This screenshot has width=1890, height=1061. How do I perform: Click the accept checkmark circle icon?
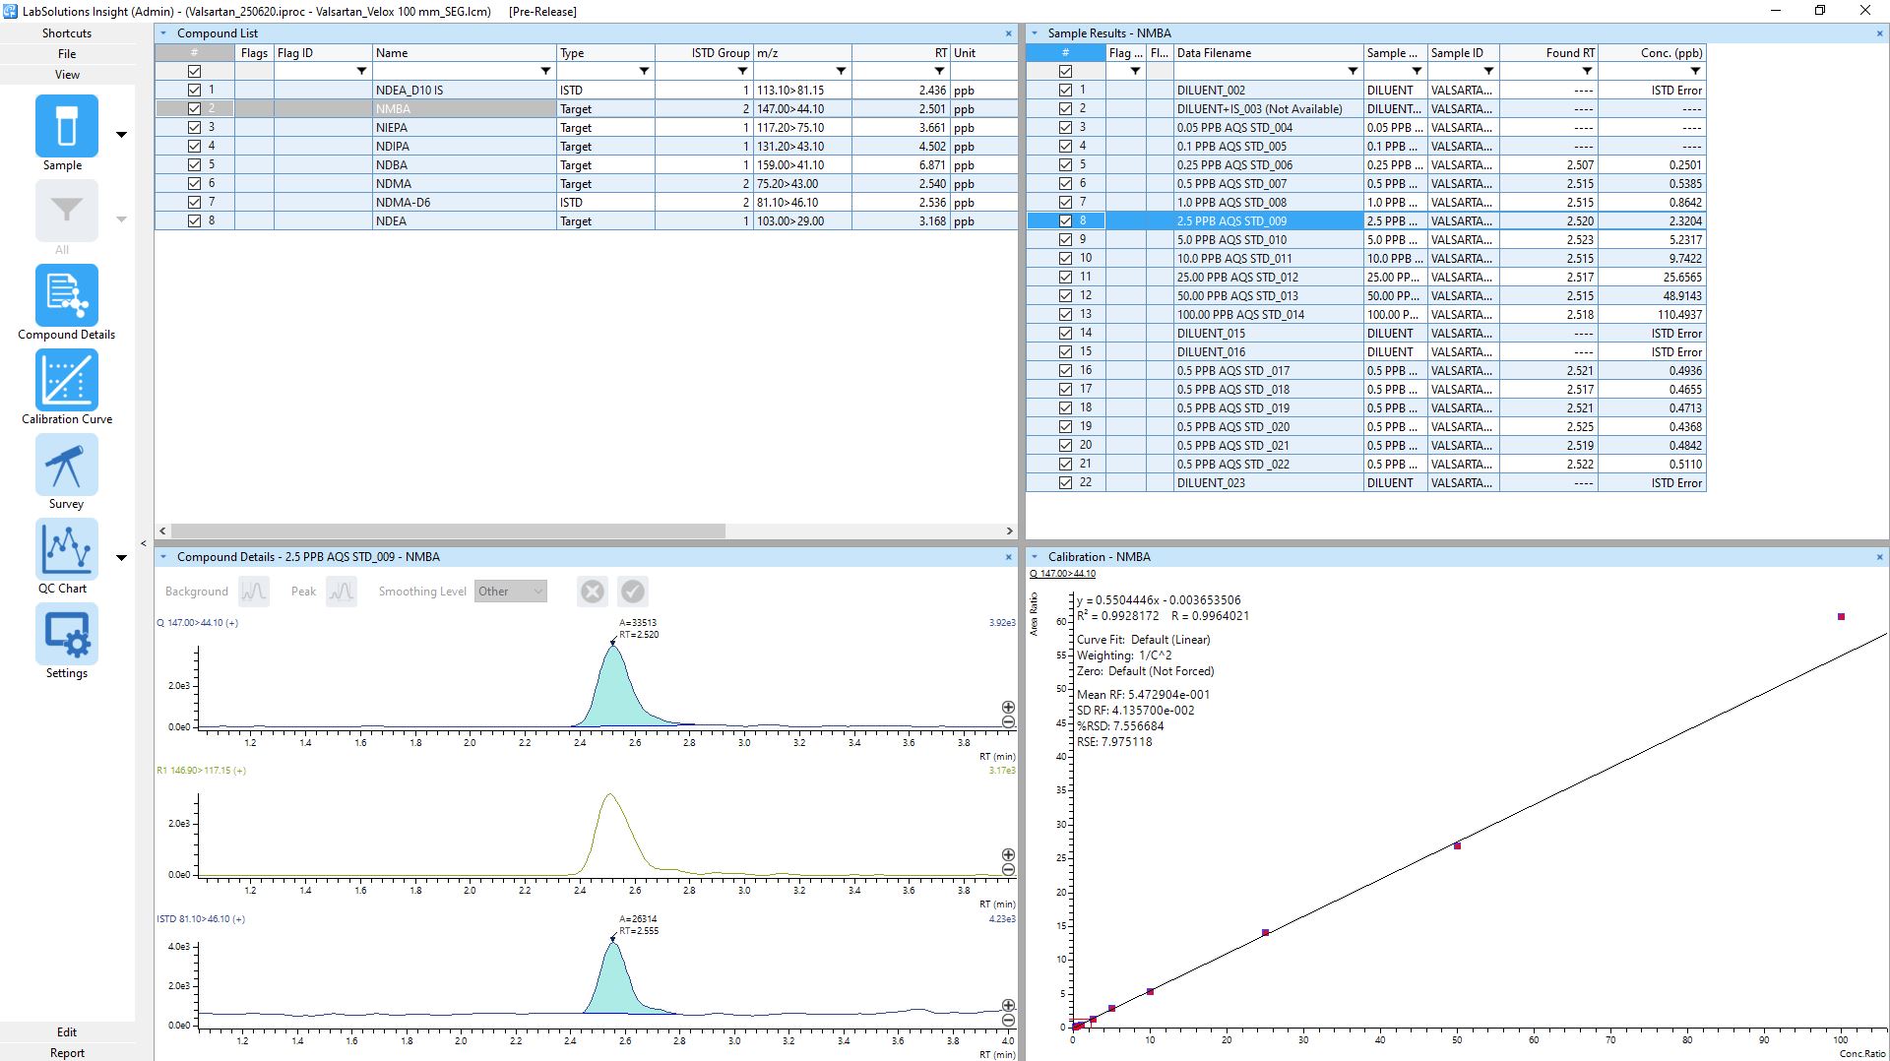point(633,592)
